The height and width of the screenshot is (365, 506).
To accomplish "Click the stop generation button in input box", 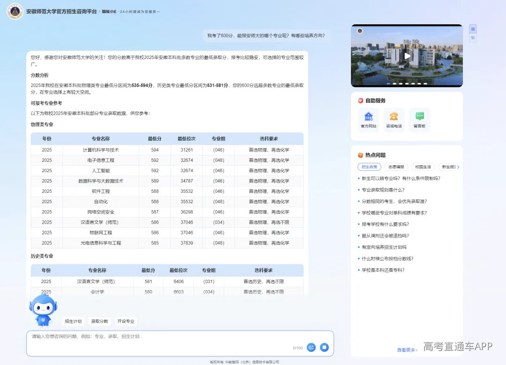I will (324, 347).
